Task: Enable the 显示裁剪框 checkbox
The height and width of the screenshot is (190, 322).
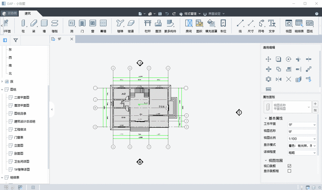Action: pyautogui.click(x=289, y=171)
